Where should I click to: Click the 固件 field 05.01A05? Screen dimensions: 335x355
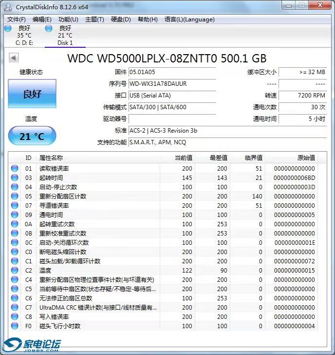172,72
